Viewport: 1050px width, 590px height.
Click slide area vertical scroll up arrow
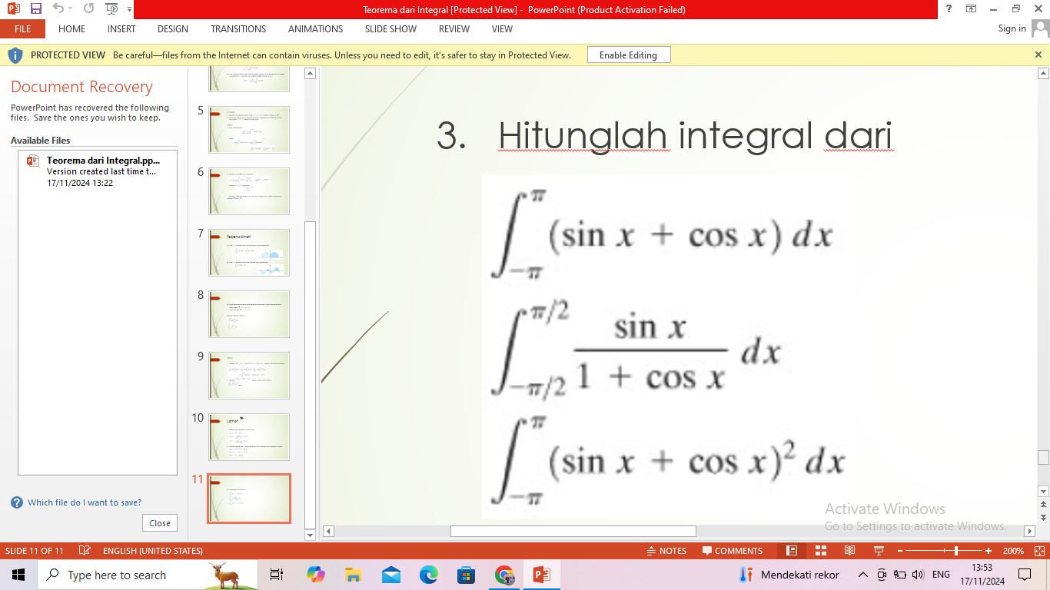coord(1043,74)
